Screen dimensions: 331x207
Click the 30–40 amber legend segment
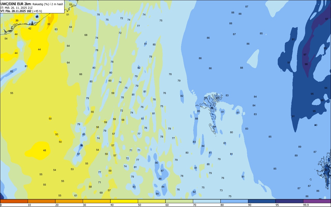point(96,201)
